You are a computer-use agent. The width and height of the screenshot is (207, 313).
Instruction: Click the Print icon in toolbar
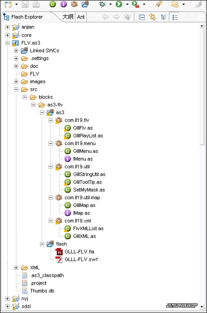pos(36,4)
